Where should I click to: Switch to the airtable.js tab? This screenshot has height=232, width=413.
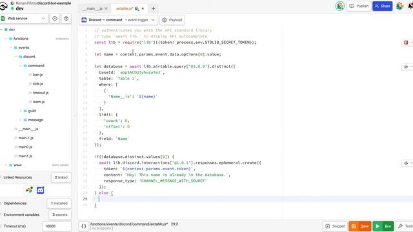point(124,8)
